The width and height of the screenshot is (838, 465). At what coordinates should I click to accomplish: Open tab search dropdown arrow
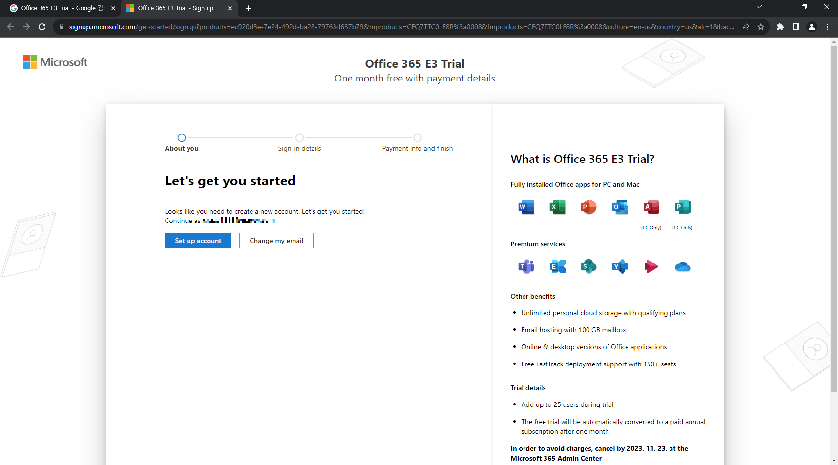[x=759, y=7]
